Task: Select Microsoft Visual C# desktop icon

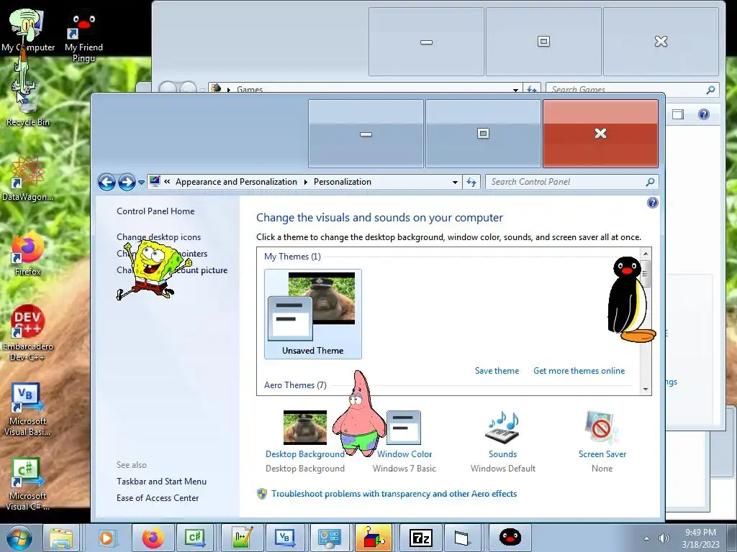Action: tap(28, 484)
